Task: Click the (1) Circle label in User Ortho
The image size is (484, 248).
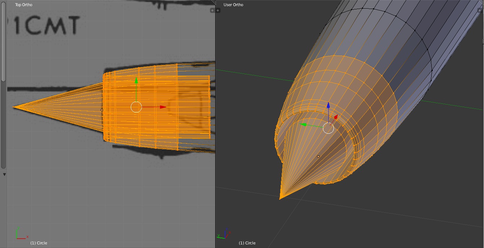Action: (x=247, y=243)
